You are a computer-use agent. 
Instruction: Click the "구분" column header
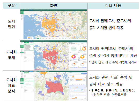click(x=11, y=5)
